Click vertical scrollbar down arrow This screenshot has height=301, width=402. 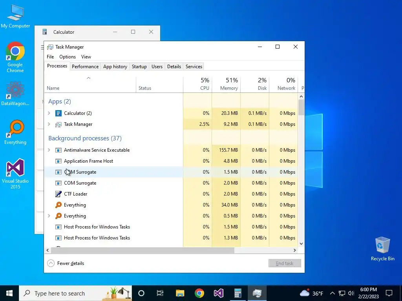(x=301, y=244)
